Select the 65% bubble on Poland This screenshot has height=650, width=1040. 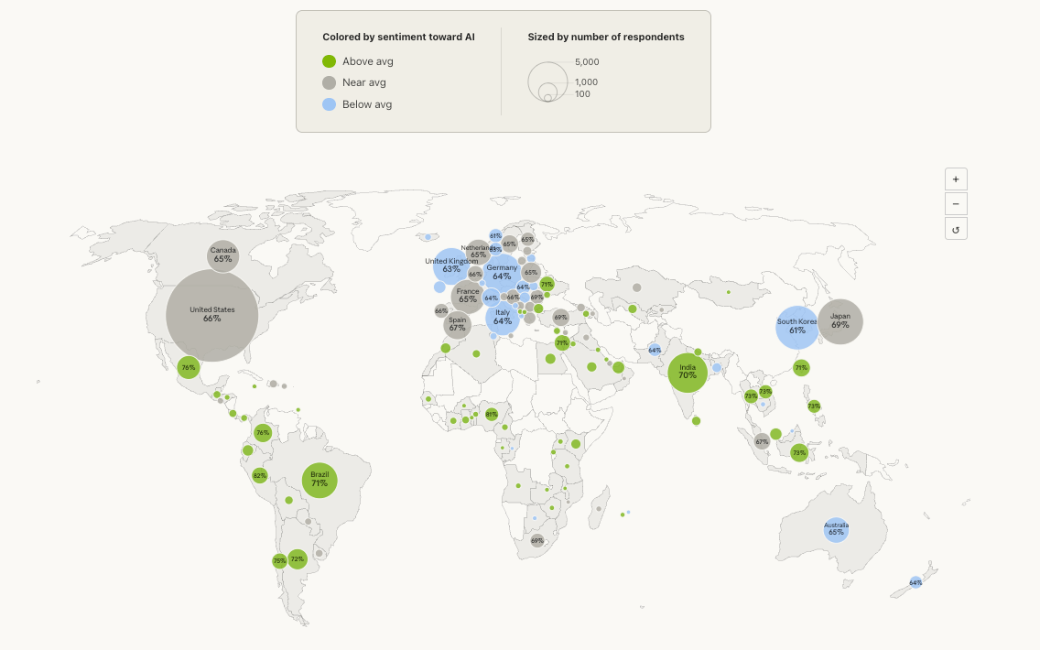click(x=531, y=272)
